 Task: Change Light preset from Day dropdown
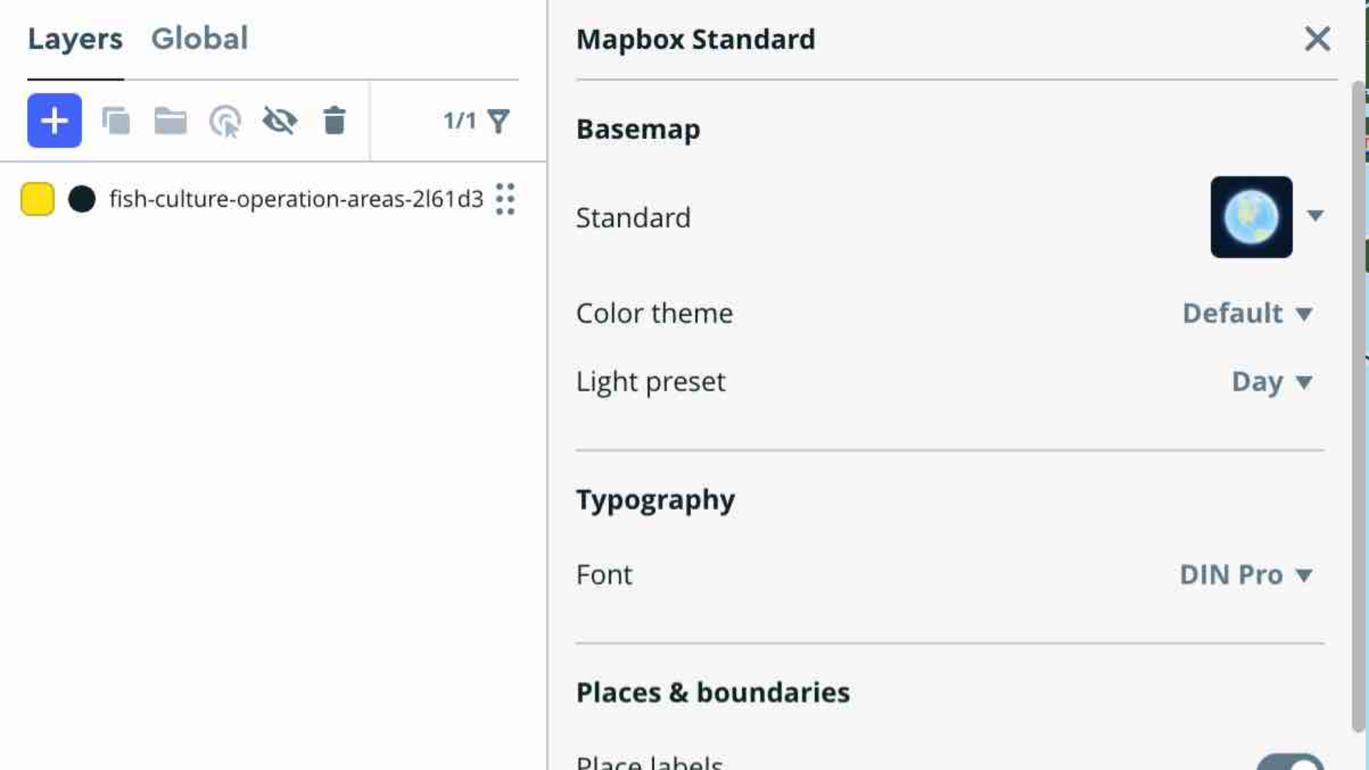pos(1273,382)
